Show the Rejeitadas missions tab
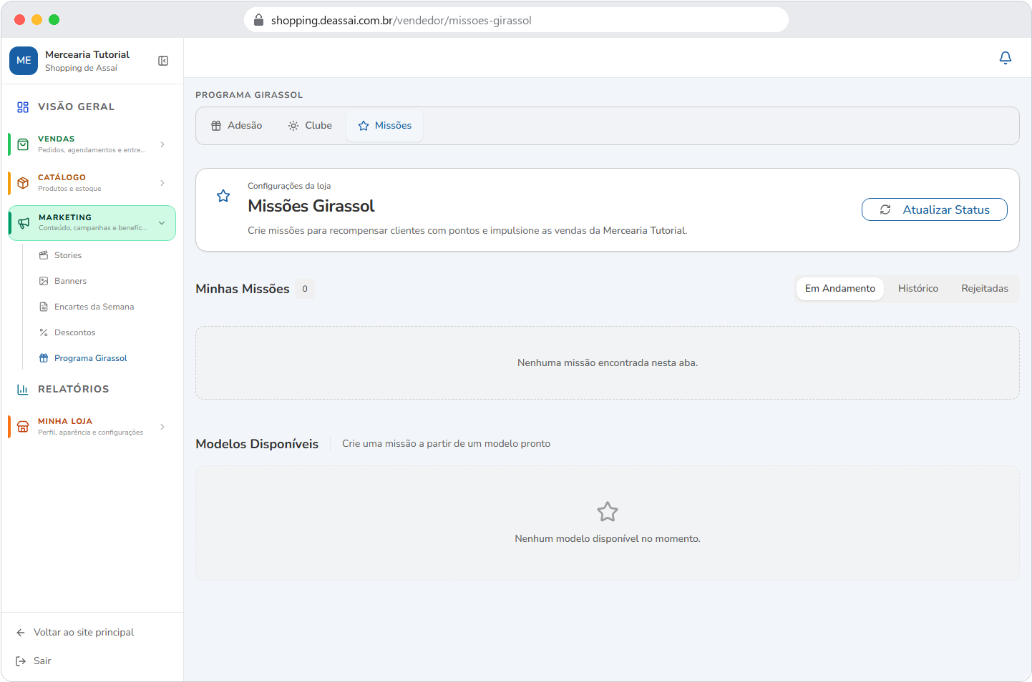 (985, 289)
